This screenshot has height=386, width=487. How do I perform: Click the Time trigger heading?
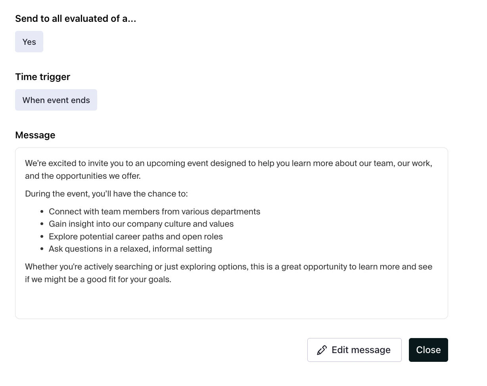[42, 77]
